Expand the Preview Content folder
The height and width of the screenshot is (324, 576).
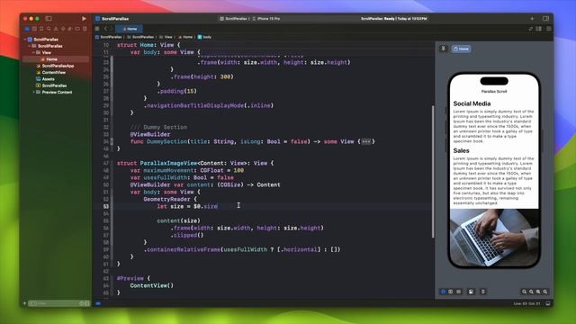(x=33, y=92)
